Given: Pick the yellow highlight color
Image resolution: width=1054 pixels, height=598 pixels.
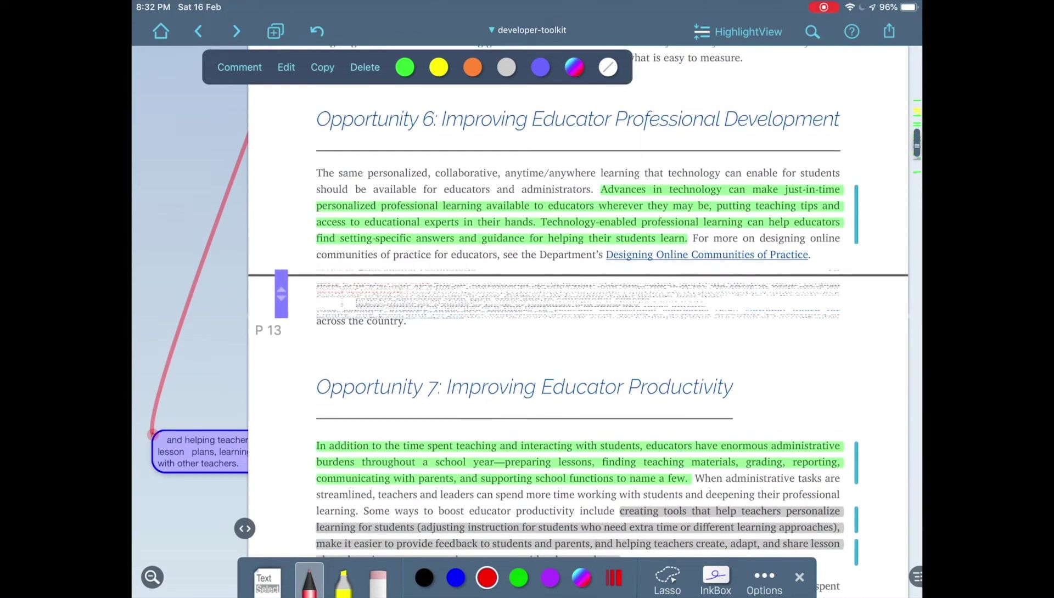Looking at the screenshot, I should [439, 67].
